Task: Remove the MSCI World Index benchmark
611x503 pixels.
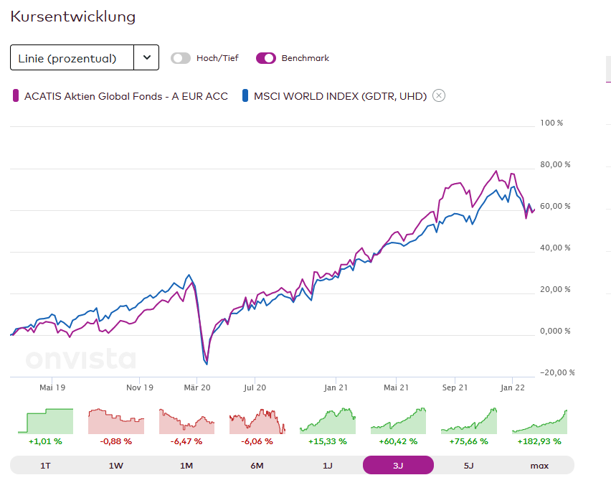Action: pyautogui.click(x=439, y=95)
